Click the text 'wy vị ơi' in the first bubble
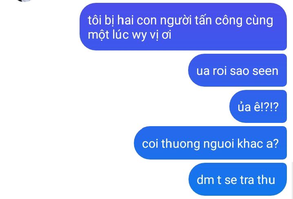Viewport: 293px width, 199px height. pos(151,35)
